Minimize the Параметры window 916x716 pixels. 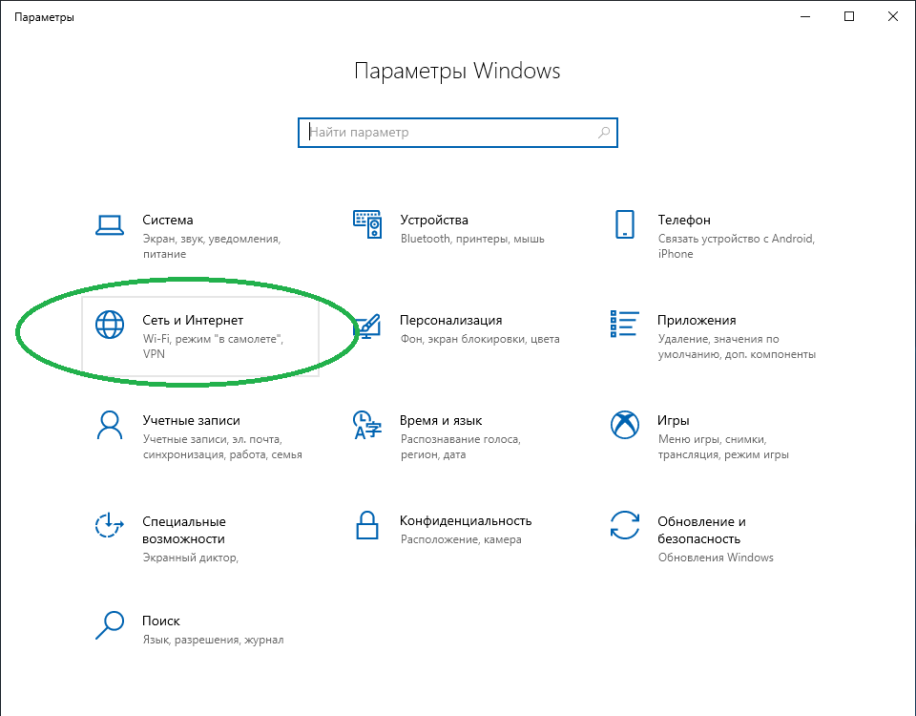805,16
